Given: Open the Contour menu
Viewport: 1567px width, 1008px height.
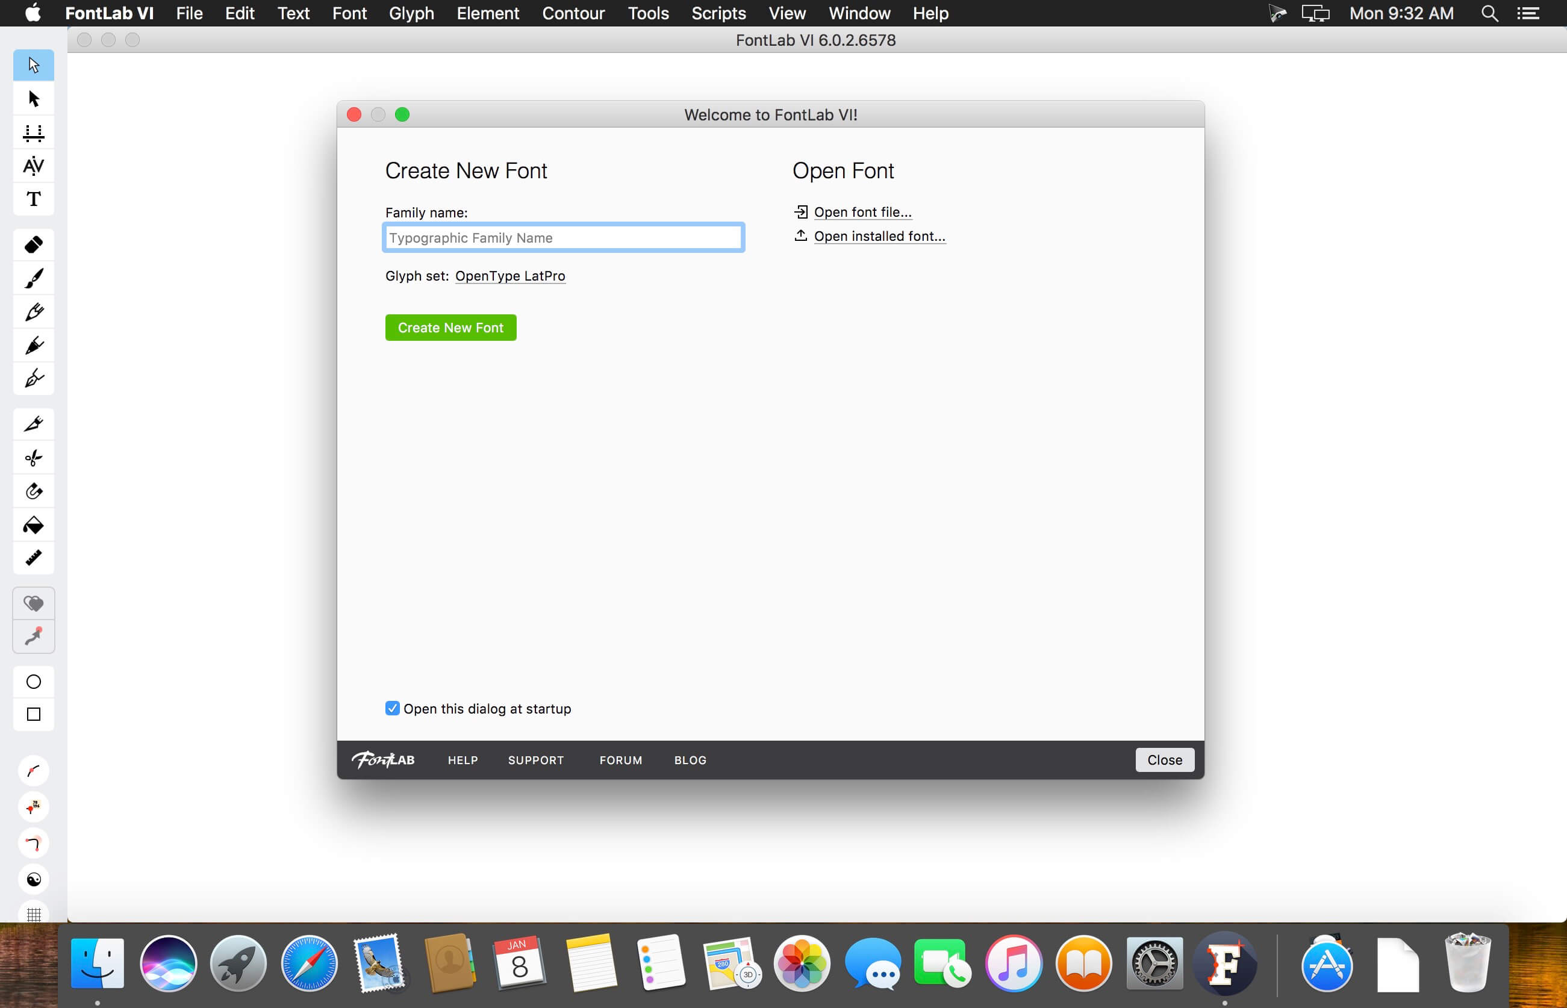Looking at the screenshot, I should [573, 13].
